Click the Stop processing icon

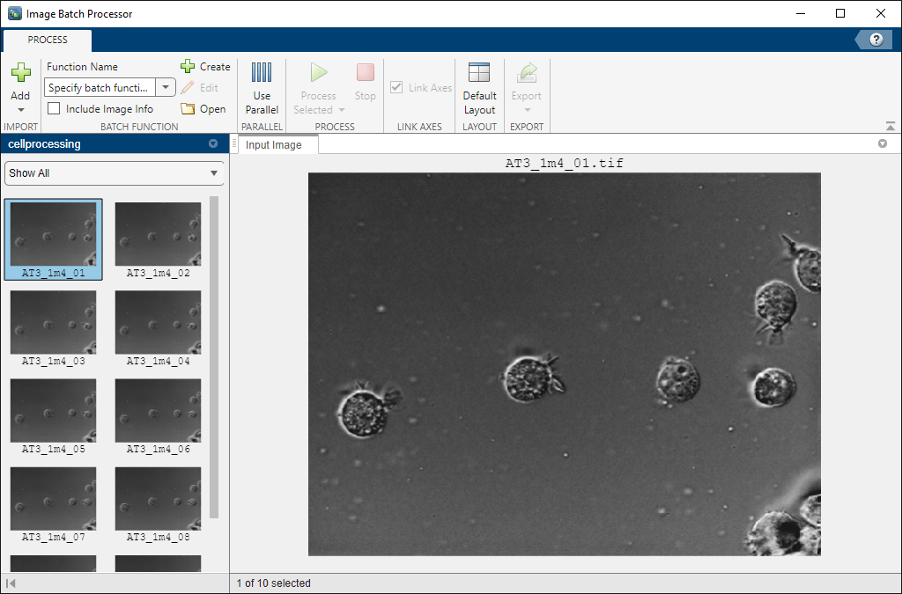365,73
